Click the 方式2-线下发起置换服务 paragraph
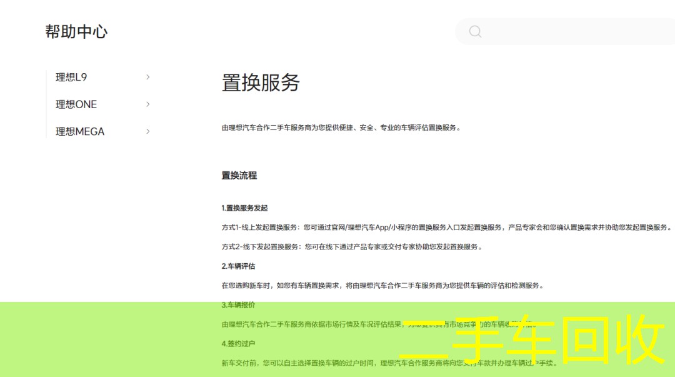The image size is (675, 377). tap(352, 247)
